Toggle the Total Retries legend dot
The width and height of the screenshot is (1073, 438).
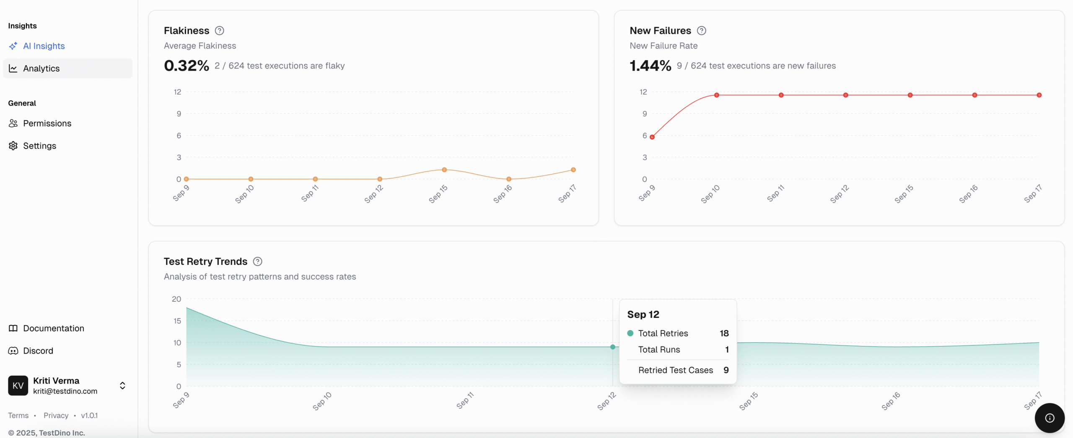[x=631, y=333]
